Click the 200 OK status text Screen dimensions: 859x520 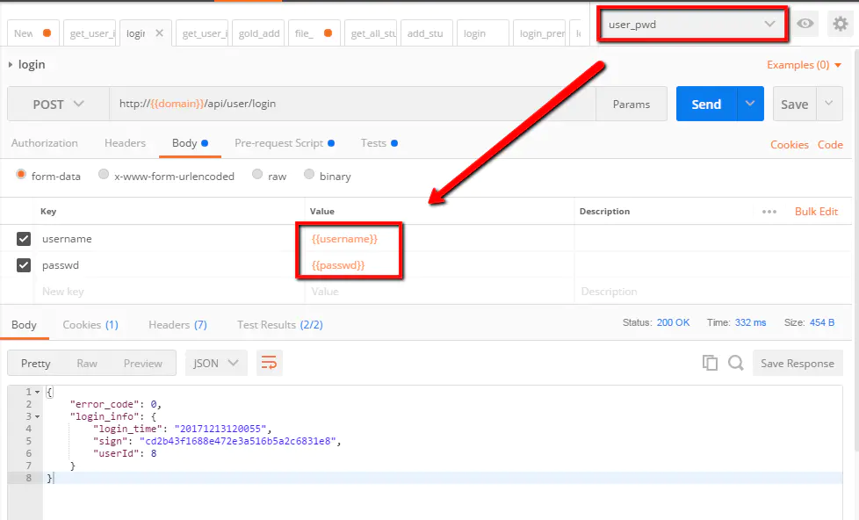tap(674, 322)
